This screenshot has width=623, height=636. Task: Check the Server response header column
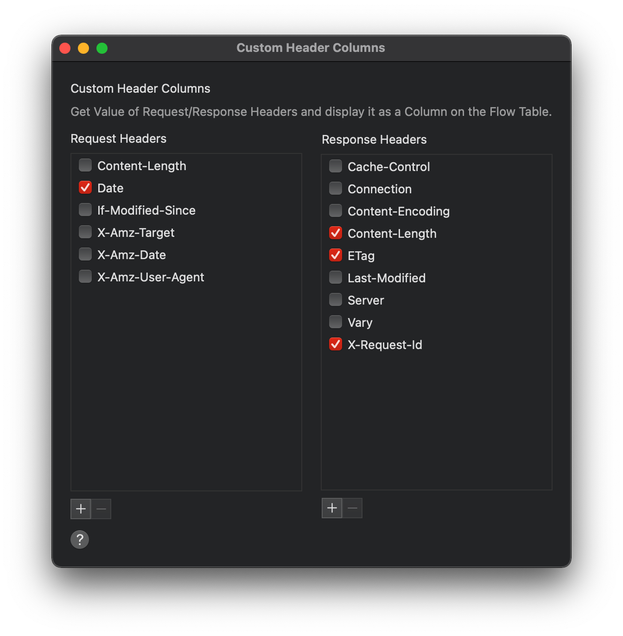point(335,299)
